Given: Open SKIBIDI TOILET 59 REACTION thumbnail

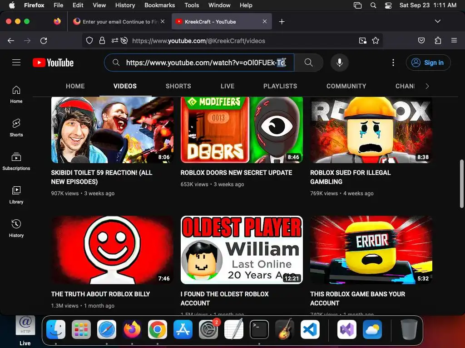Looking at the screenshot, I should (x=112, y=130).
